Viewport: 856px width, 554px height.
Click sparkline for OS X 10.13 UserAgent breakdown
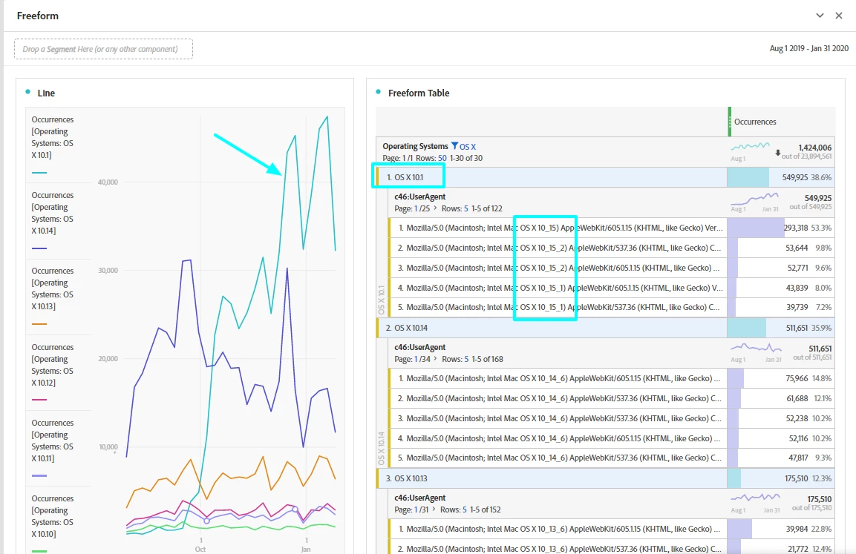click(755, 498)
